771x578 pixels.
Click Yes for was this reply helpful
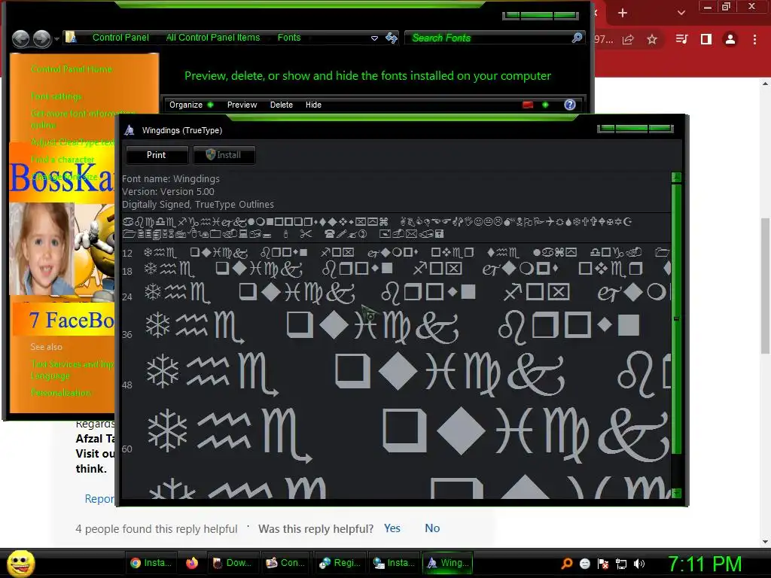click(x=392, y=528)
